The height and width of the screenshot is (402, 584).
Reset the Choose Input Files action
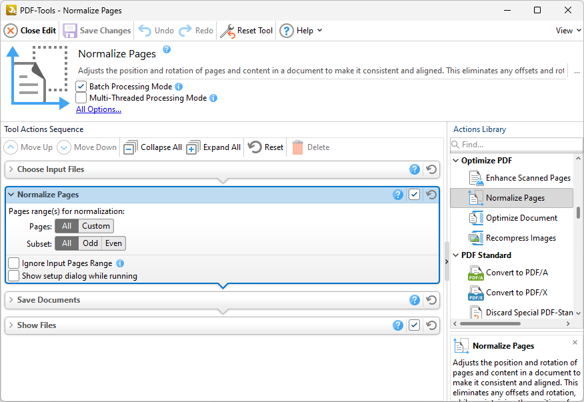[431, 169]
